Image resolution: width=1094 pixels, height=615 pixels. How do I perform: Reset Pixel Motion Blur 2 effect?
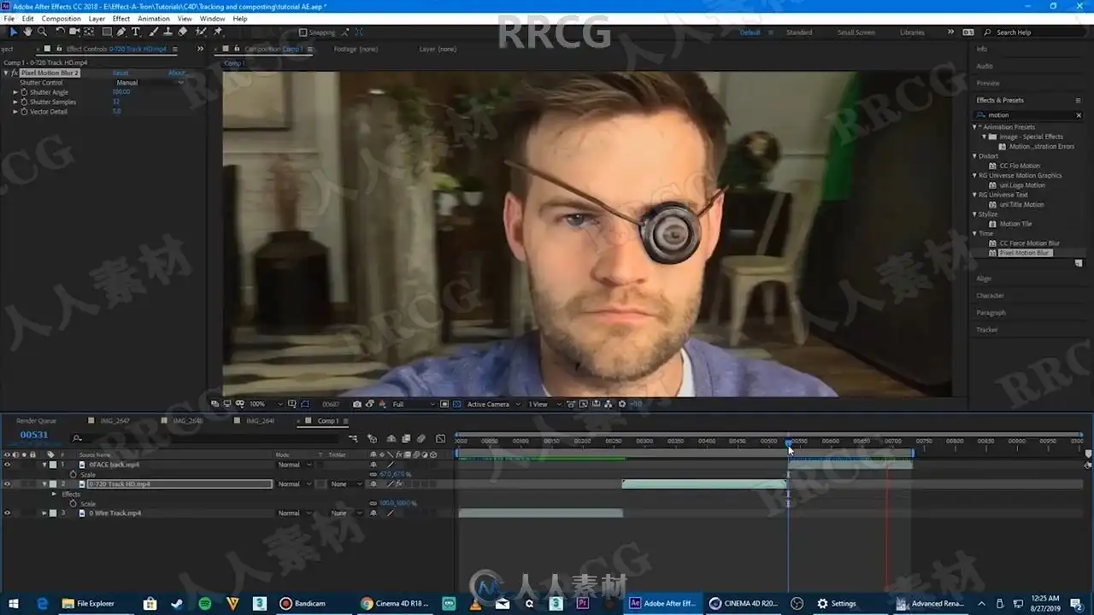(121, 73)
